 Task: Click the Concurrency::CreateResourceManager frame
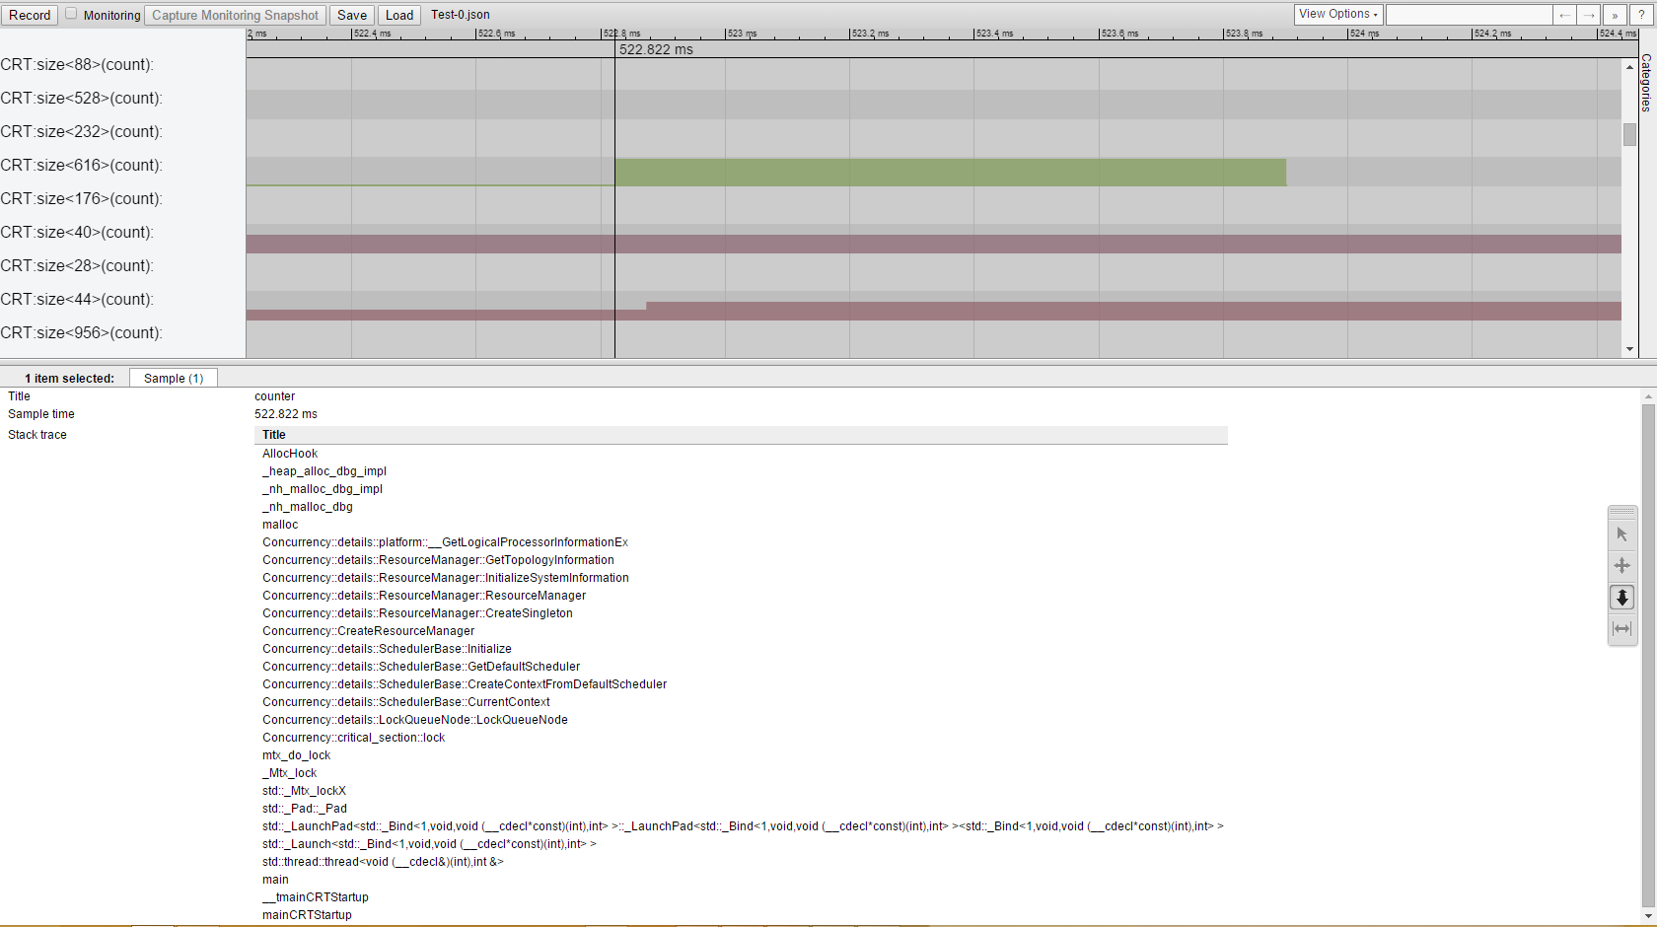click(x=368, y=631)
